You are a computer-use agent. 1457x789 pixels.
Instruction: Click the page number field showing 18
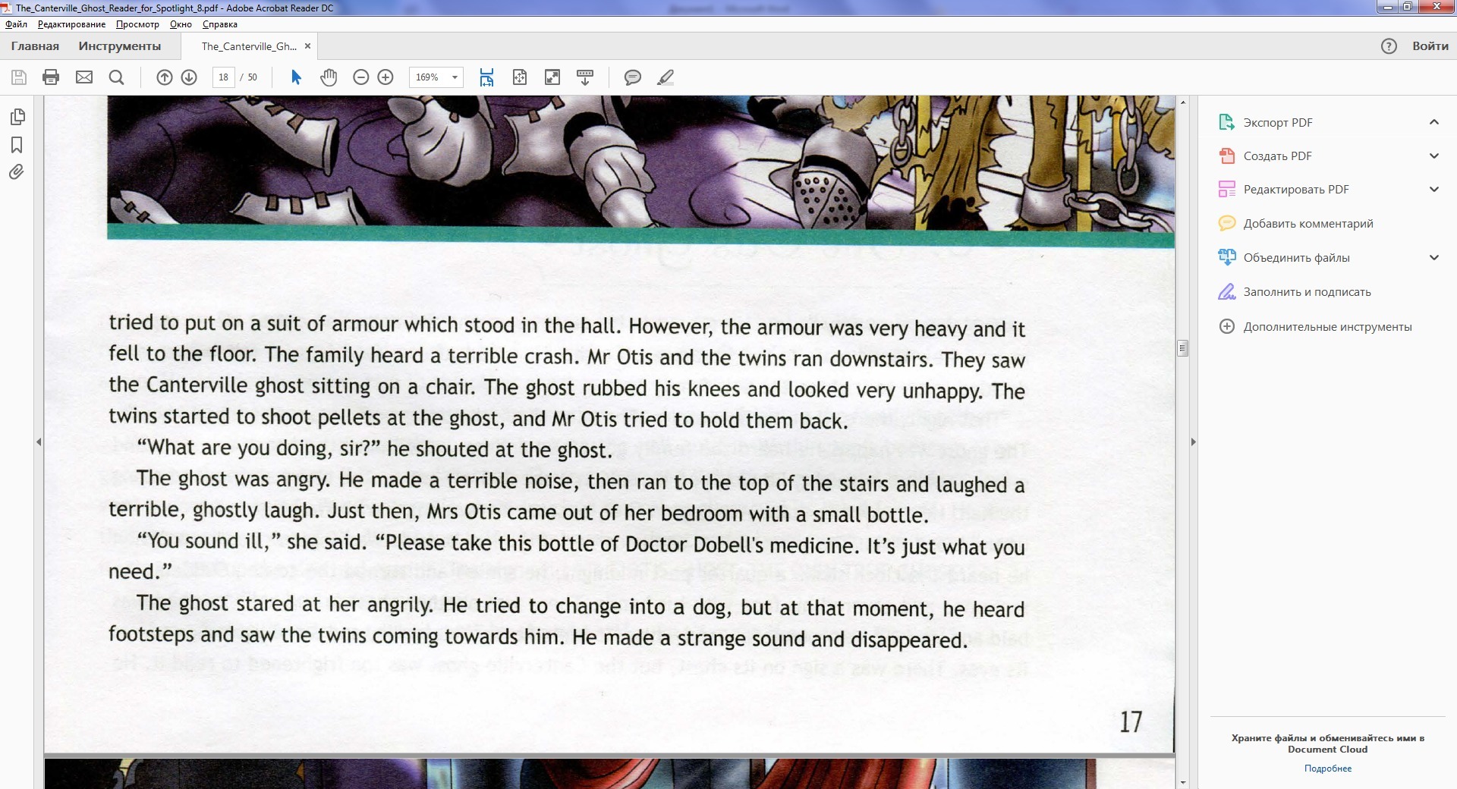223,77
